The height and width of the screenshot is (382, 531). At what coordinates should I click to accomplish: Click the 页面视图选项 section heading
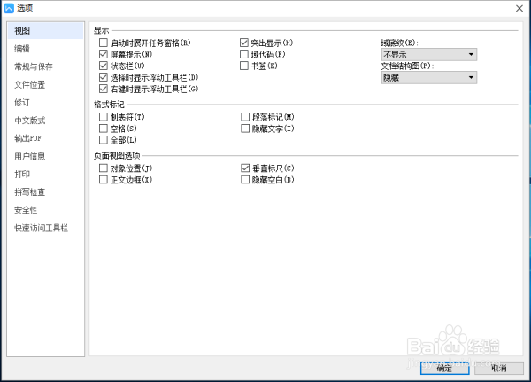click(x=117, y=156)
